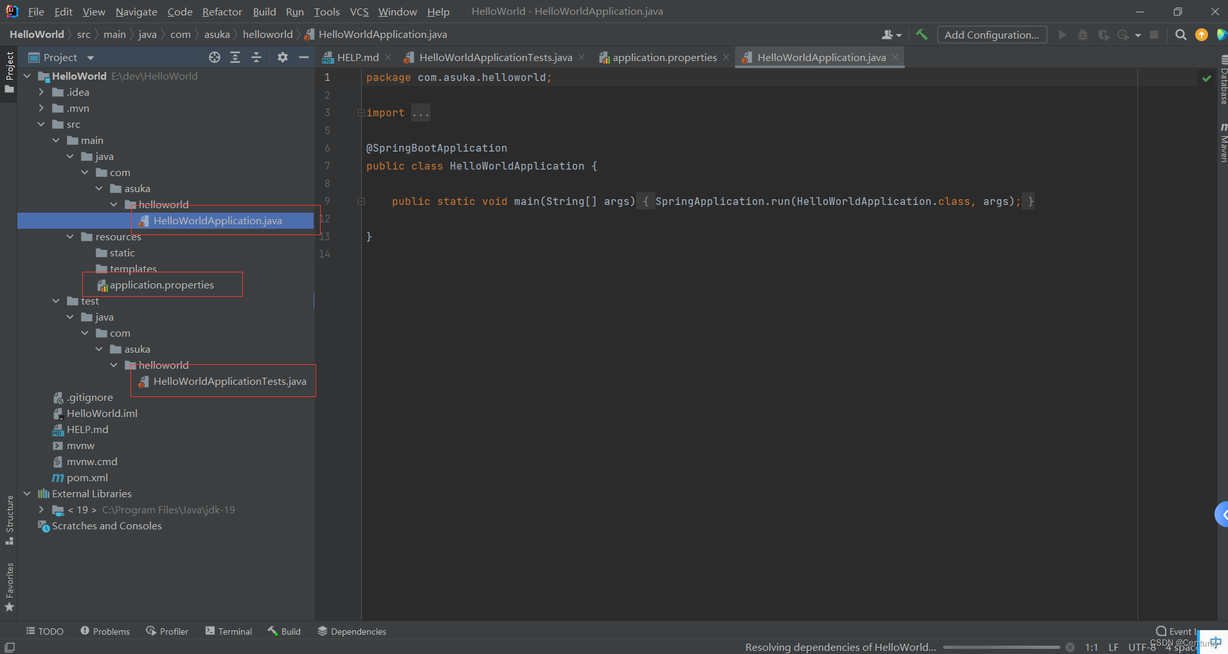The width and height of the screenshot is (1228, 654).
Task: Open the VCS menu
Action: (x=359, y=12)
